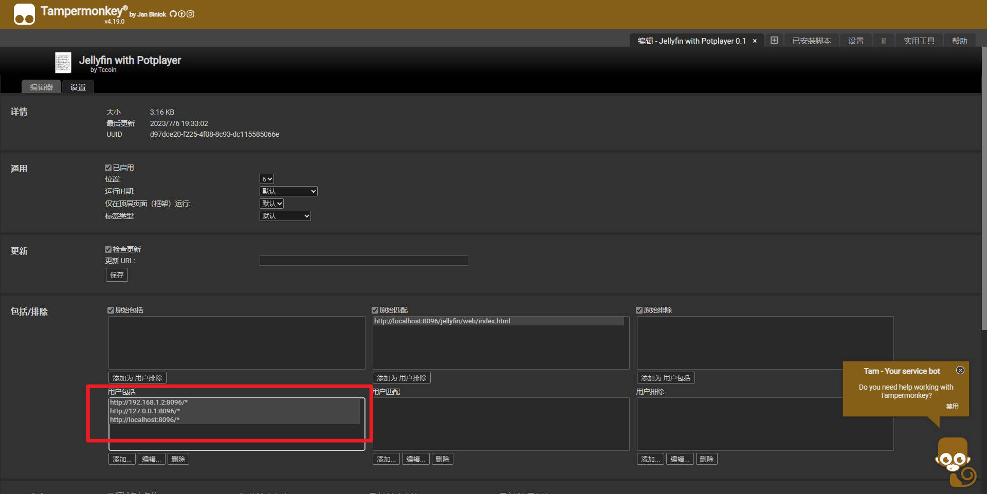Toggle the 原始排除 checkbox
The height and width of the screenshot is (494, 987).
[639, 310]
